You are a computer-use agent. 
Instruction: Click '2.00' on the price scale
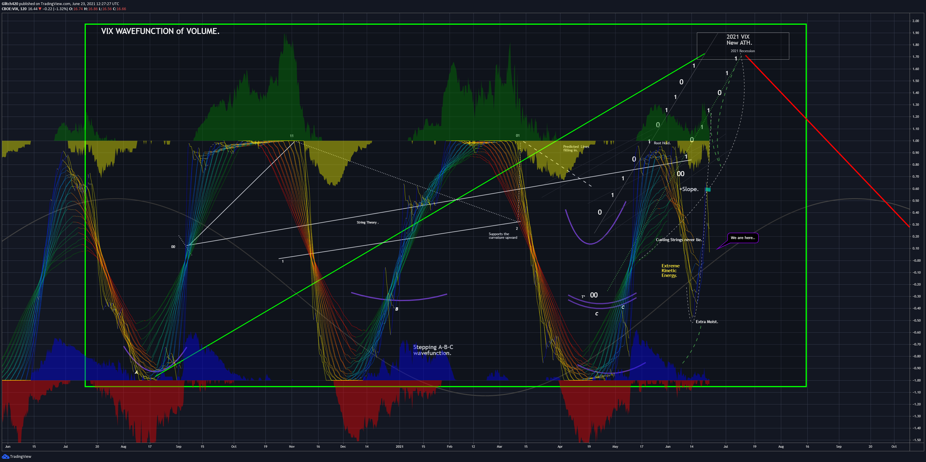pyautogui.click(x=916, y=21)
